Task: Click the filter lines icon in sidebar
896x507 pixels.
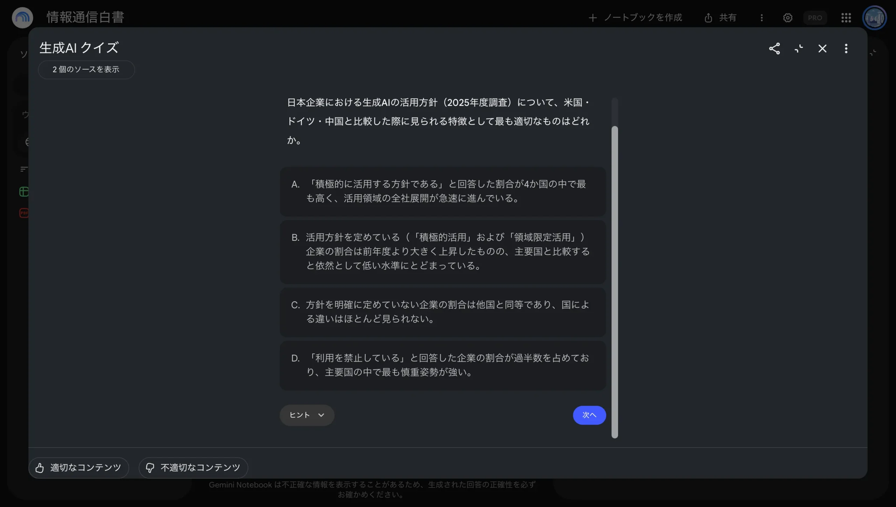Action: click(x=24, y=169)
